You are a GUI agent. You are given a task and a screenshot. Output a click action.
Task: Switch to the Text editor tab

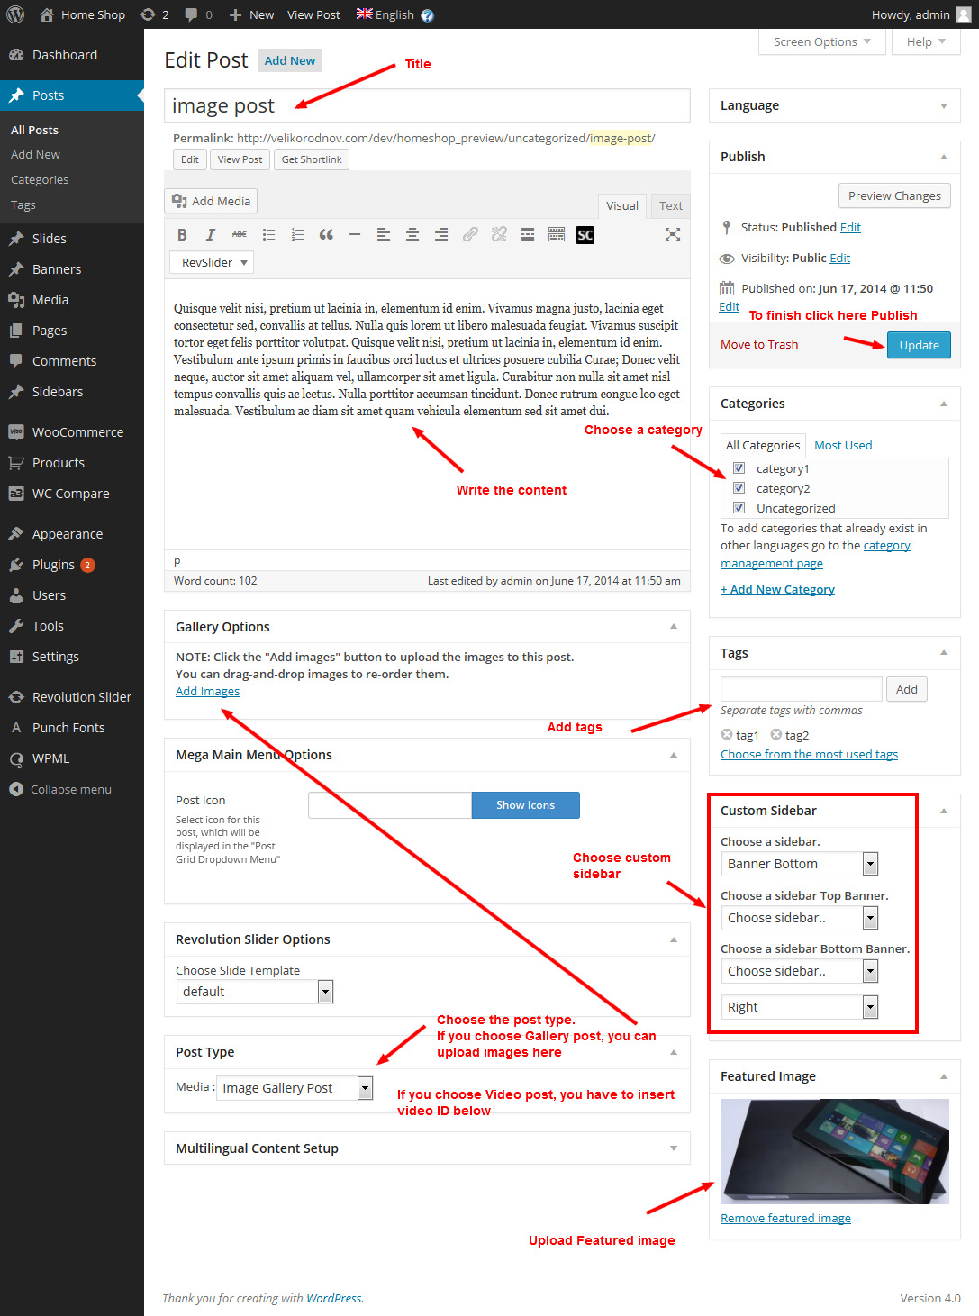(x=670, y=205)
